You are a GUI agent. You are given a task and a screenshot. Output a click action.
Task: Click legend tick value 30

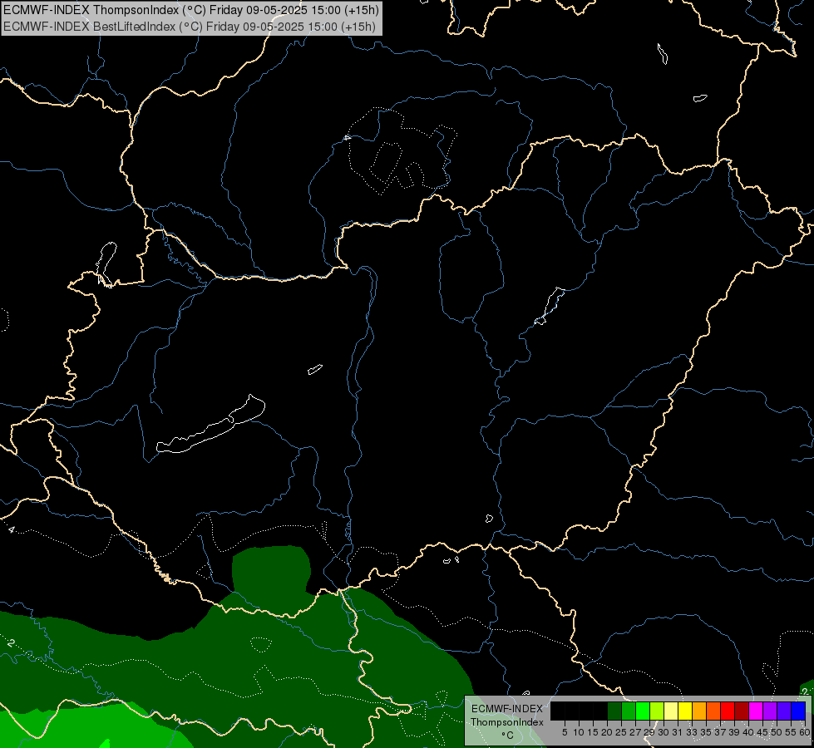pyautogui.click(x=664, y=732)
